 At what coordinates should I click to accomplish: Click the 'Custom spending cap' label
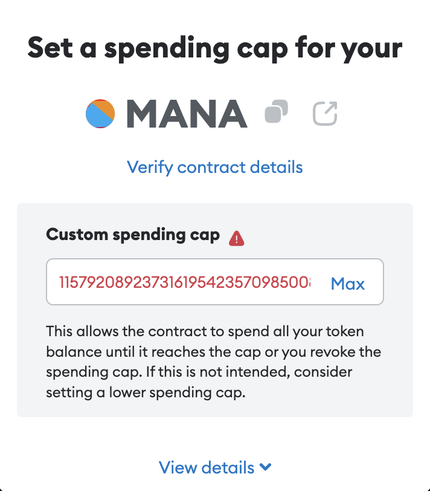tap(133, 235)
